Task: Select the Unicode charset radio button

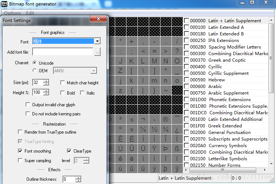Action: click(35, 63)
